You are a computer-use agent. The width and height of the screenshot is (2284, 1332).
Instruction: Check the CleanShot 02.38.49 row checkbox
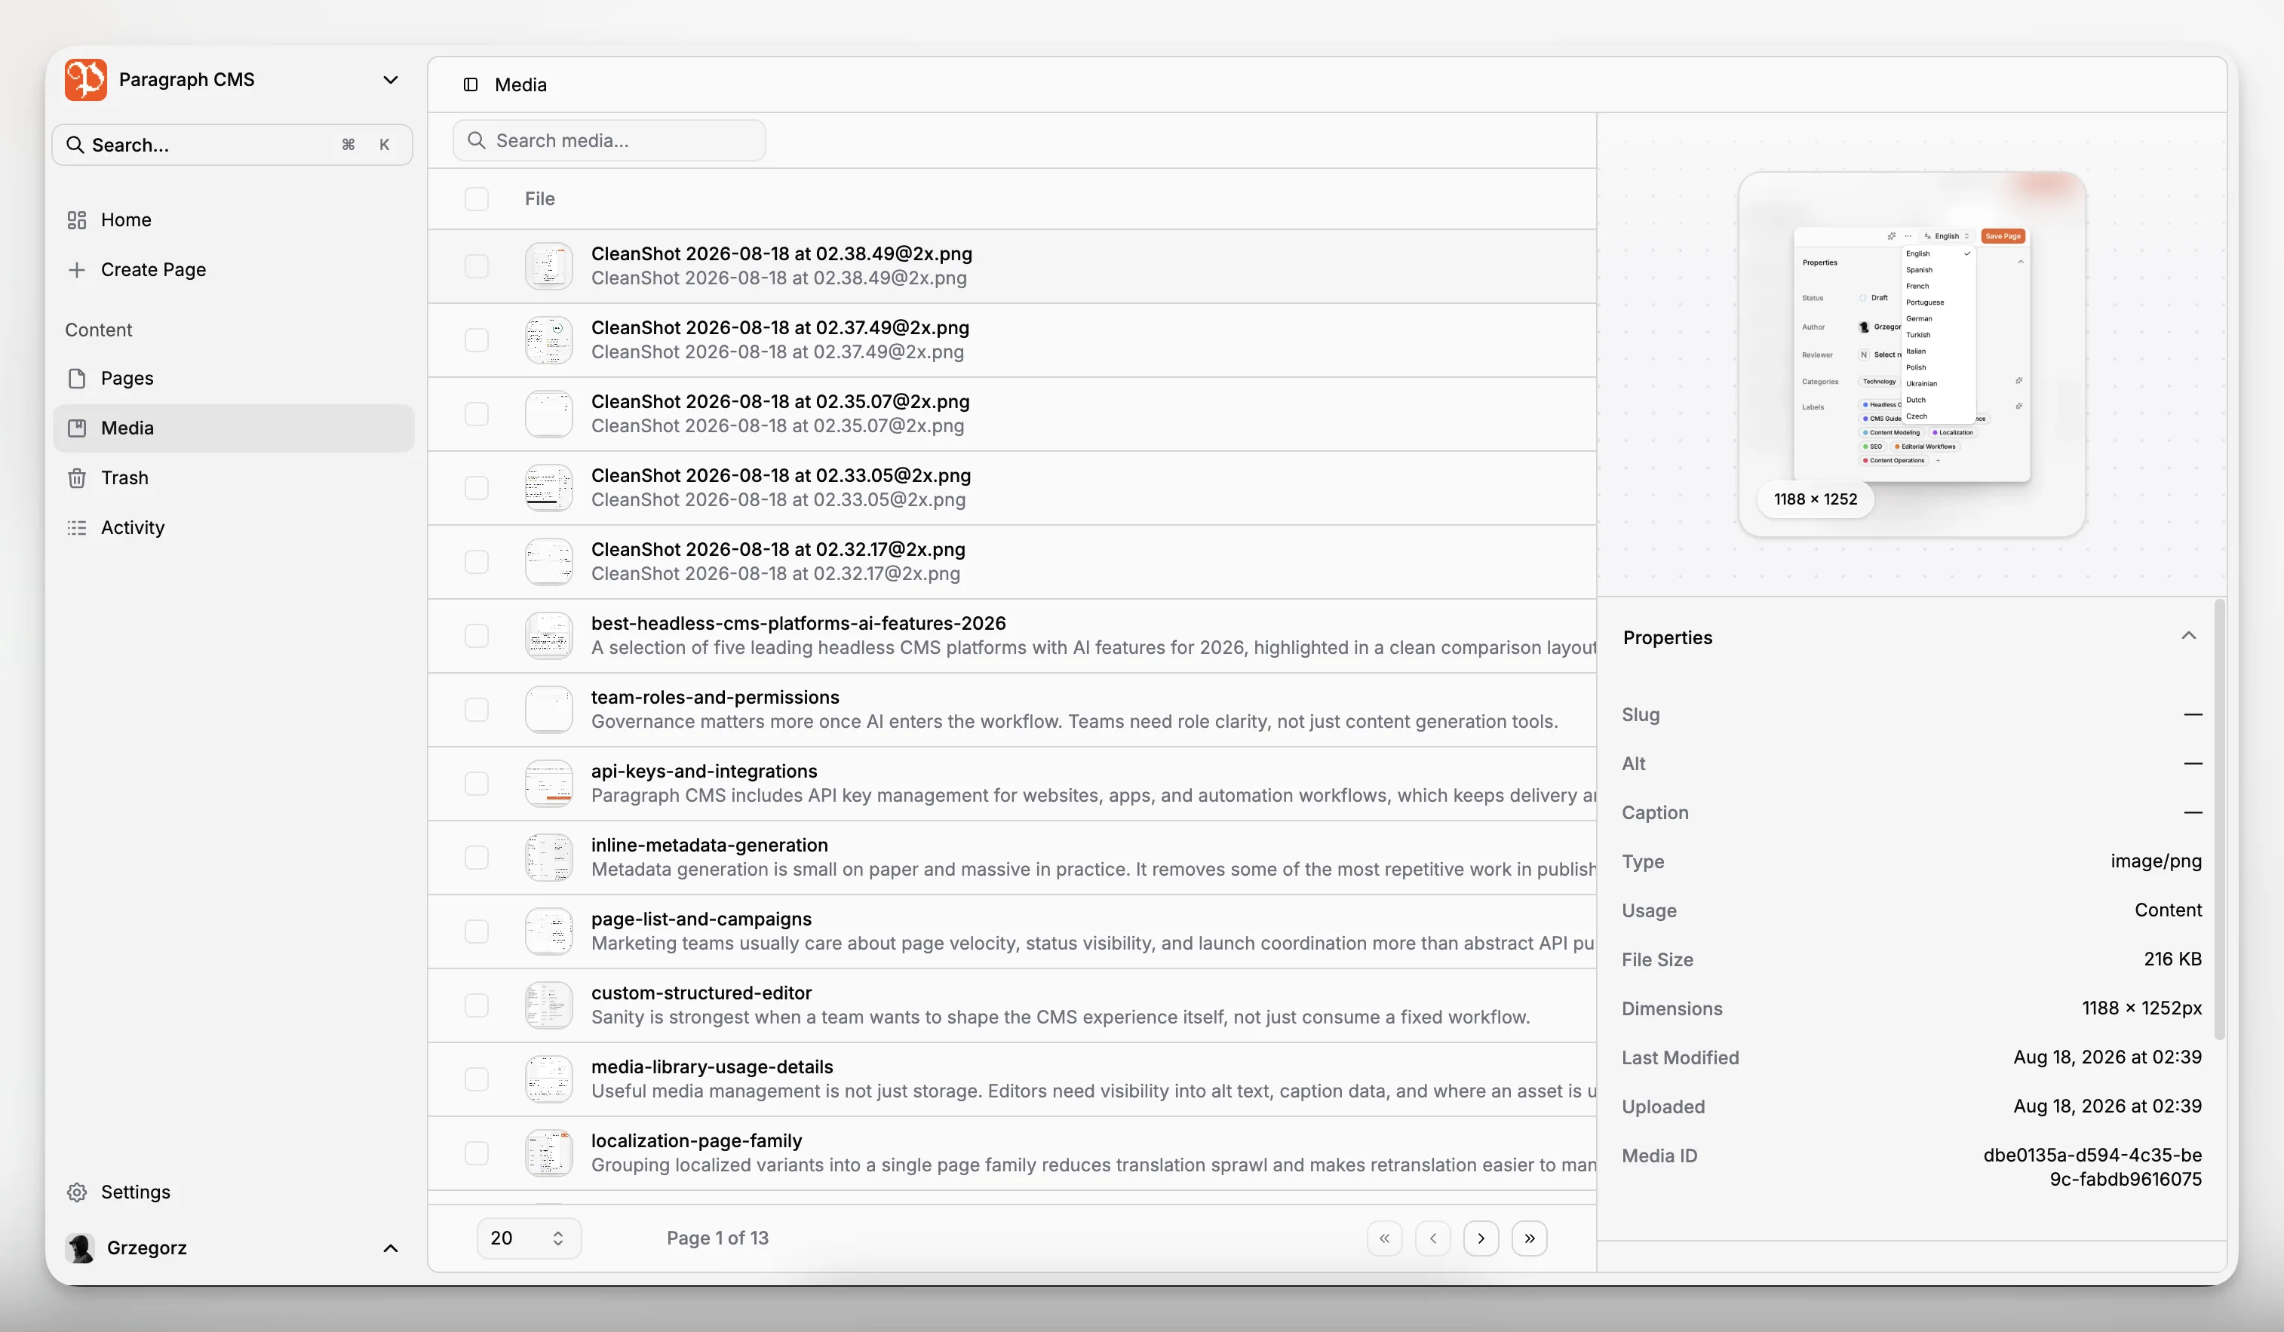[476, 266]
